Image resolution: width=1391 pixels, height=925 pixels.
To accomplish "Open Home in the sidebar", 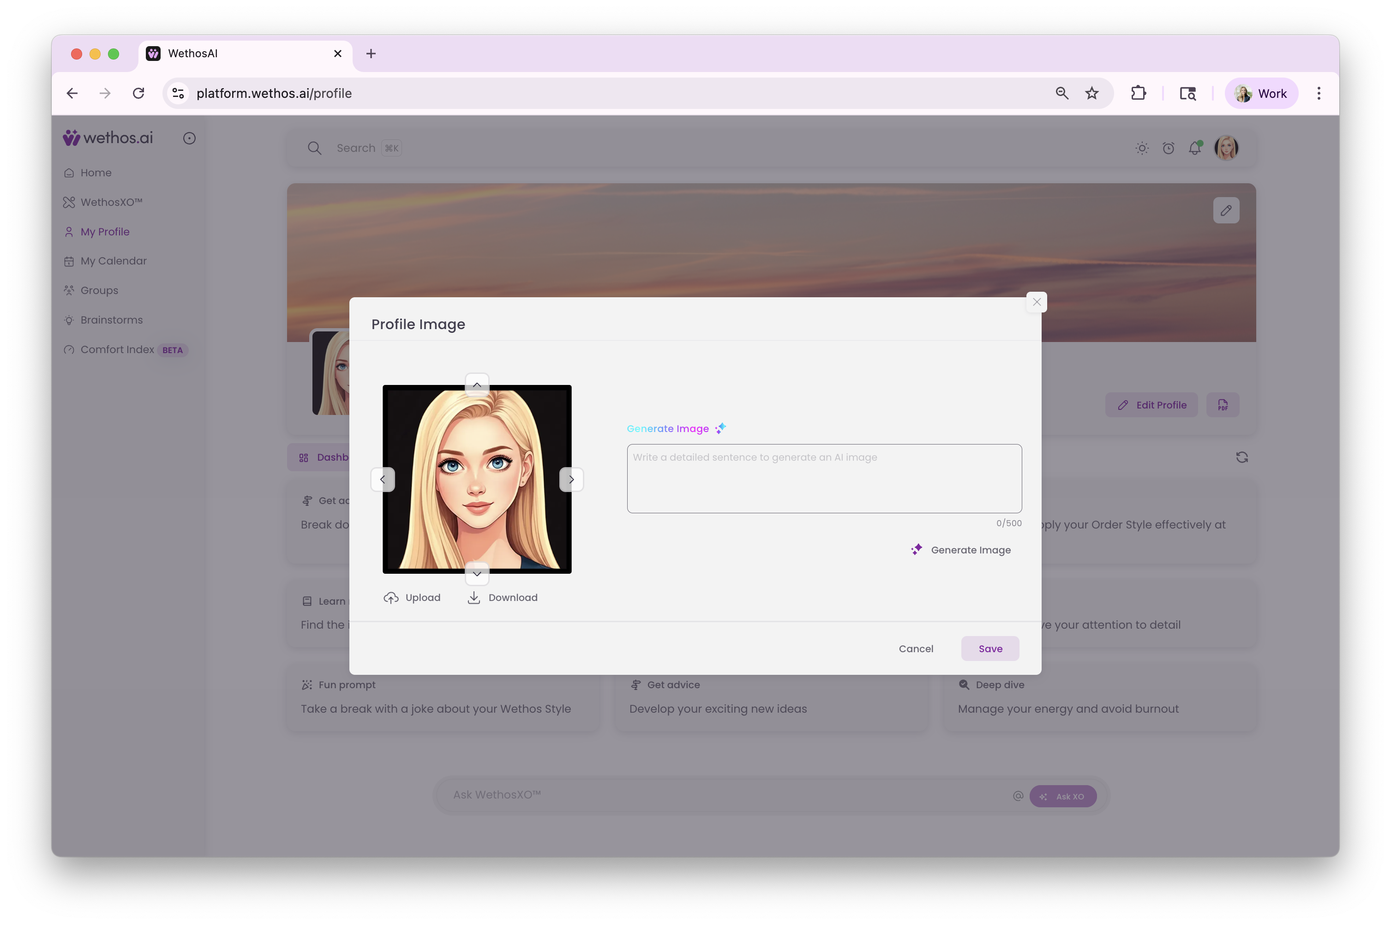I will coord(96,173).
